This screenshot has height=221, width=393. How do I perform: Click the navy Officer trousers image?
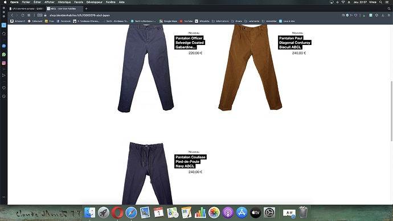146,68
